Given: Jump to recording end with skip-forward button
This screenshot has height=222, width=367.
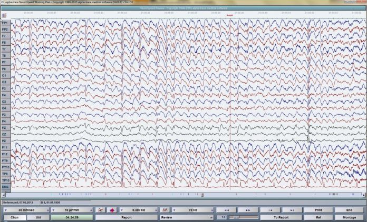Looking at the screenshot, I should point(292,210).
